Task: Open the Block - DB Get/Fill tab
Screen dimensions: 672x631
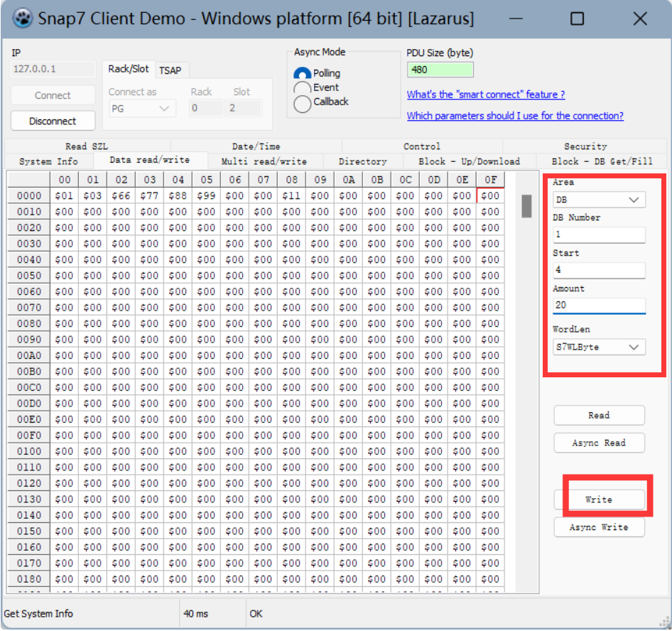Action: tap(602, 161)
